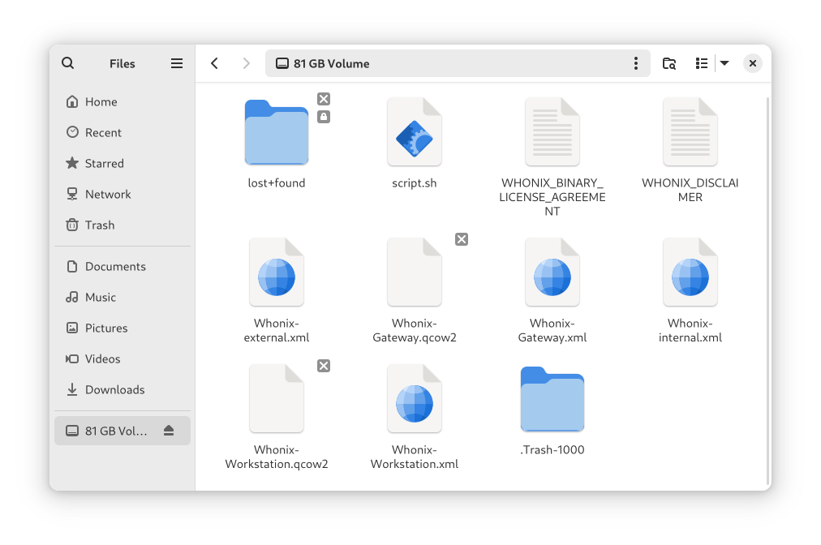Select Whonix-external.xml file icon
Screen dimensions: 821x545
277,272
